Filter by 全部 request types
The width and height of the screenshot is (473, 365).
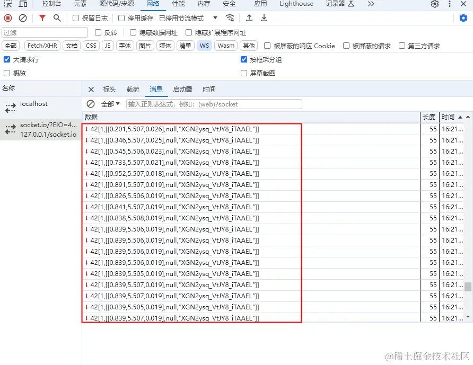coord(11,46)
